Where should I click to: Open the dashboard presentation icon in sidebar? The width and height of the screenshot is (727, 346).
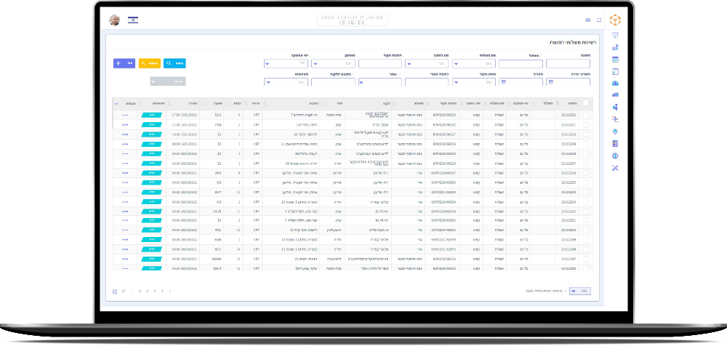coord(615,35)
